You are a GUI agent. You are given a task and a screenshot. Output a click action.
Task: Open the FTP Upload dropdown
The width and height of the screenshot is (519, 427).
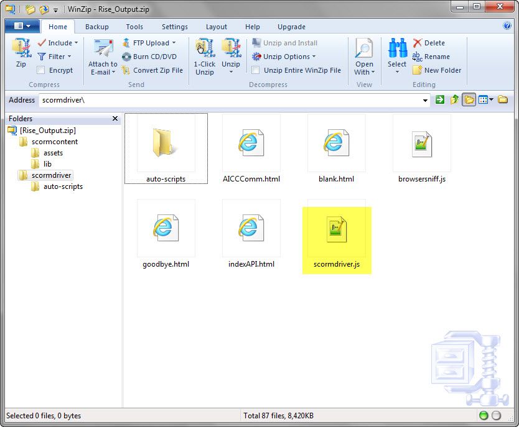pos(174,43)
